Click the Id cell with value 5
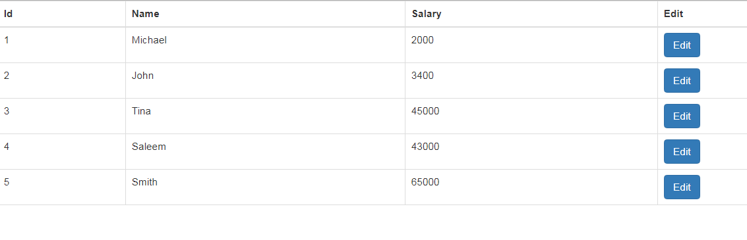This screenshot has height=240, width=747. point(7,182)
